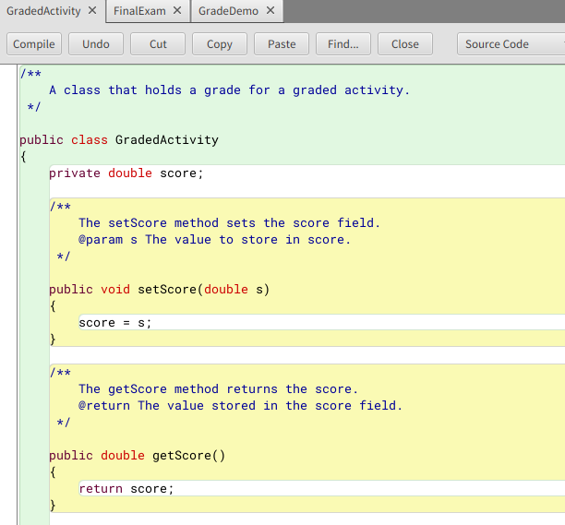Click 'The getScore method returns' comment line
565x525 pixels.
click(x=219, y=388)
